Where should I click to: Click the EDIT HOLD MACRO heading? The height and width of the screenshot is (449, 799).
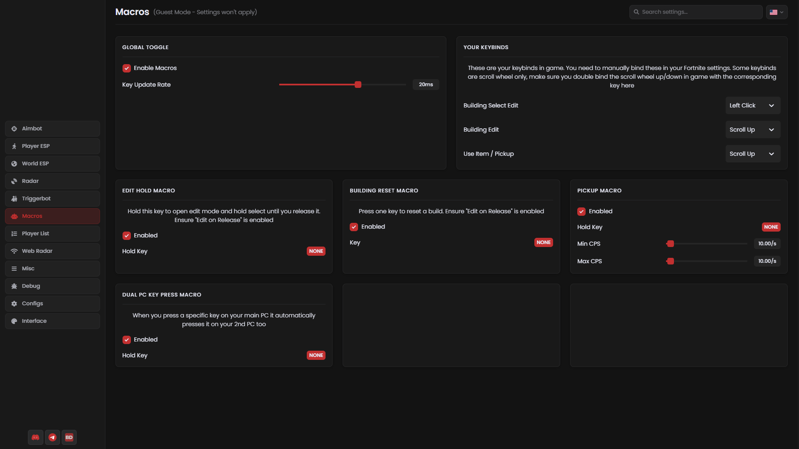tap(148, 191)
